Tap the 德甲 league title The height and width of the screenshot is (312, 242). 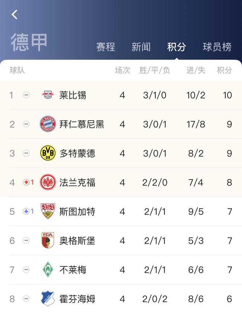pyautogui.click(x=29, y=42)
